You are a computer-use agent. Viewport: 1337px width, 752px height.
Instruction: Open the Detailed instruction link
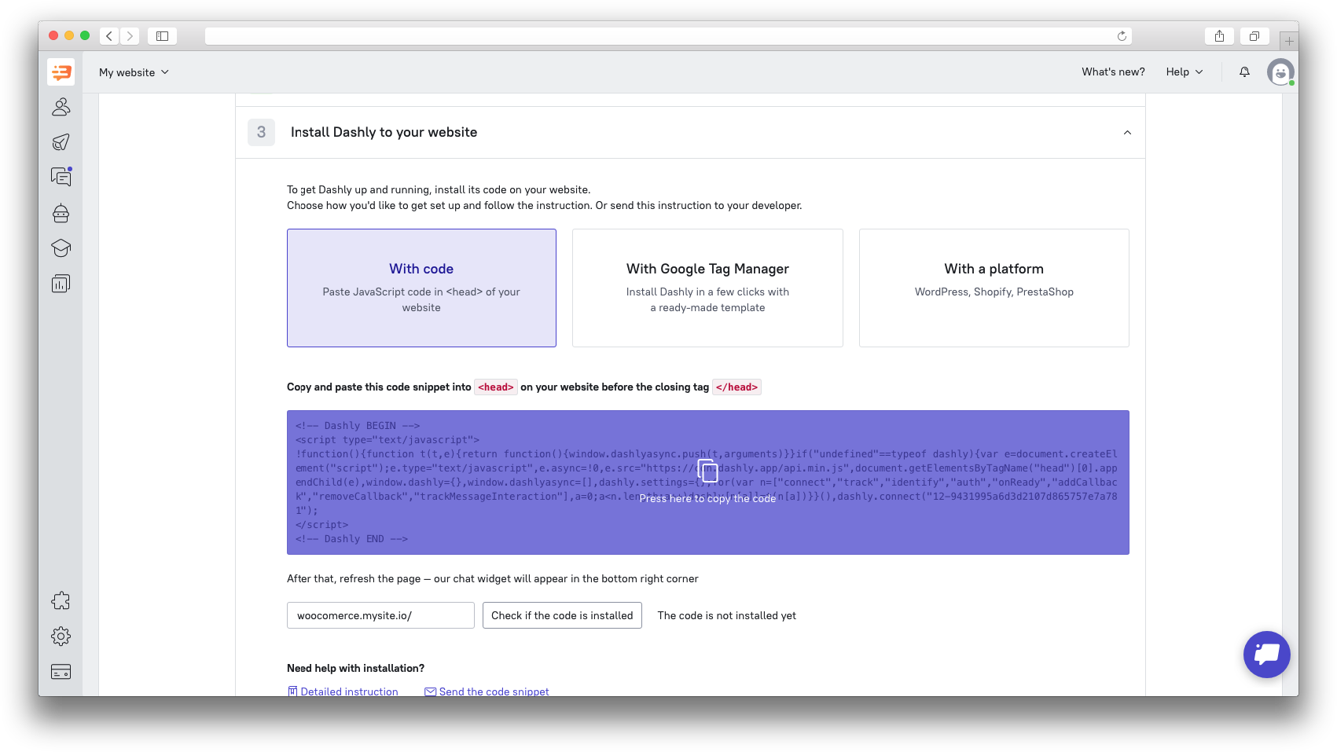click(343, 691)
